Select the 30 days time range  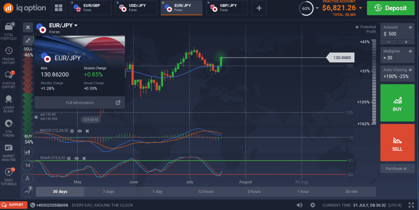click(x=60, y=192)
